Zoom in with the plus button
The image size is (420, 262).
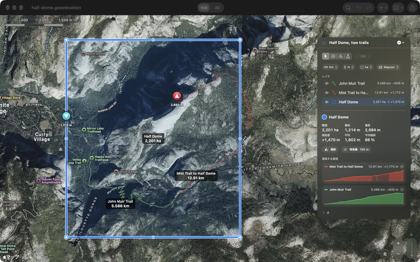click(398, 243)
